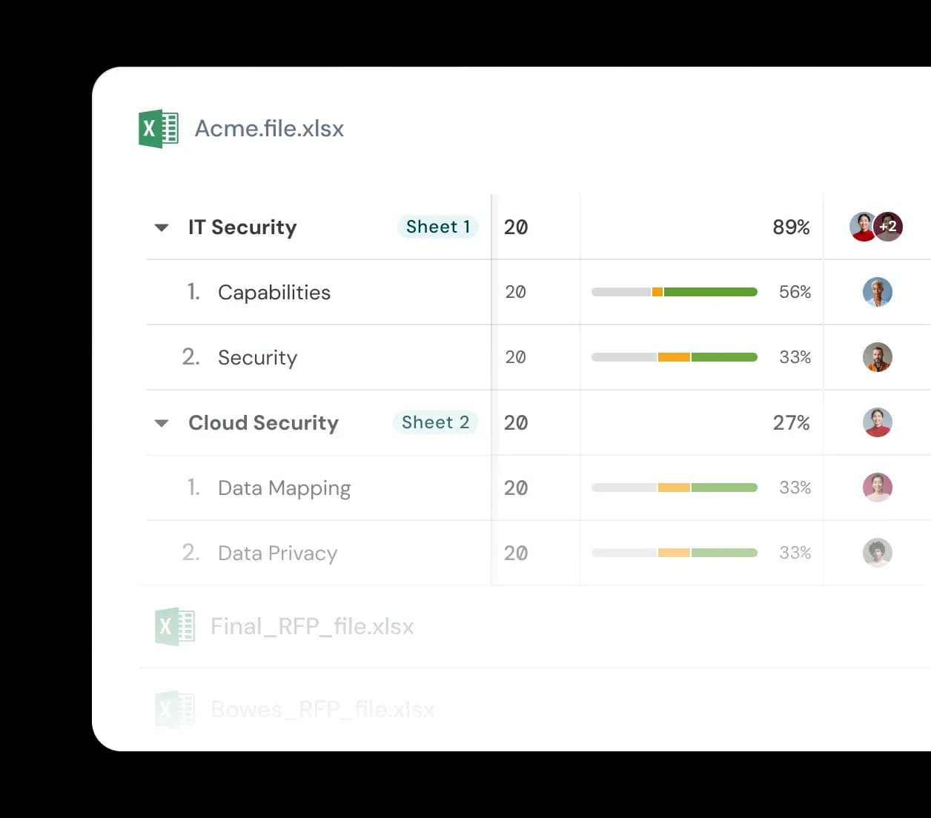Click the +2 collaborators badge on IT Security

tap(889, 227)
